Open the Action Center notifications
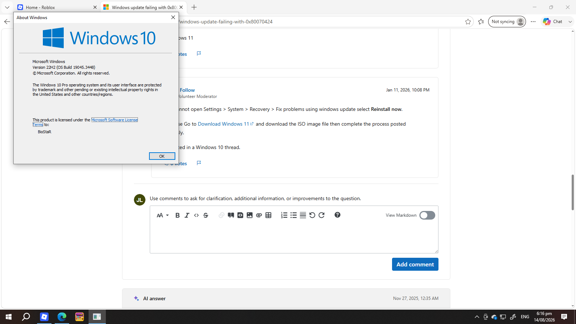Image resolution: width=576 pixels, height=324 pixels. click(564, 317)
